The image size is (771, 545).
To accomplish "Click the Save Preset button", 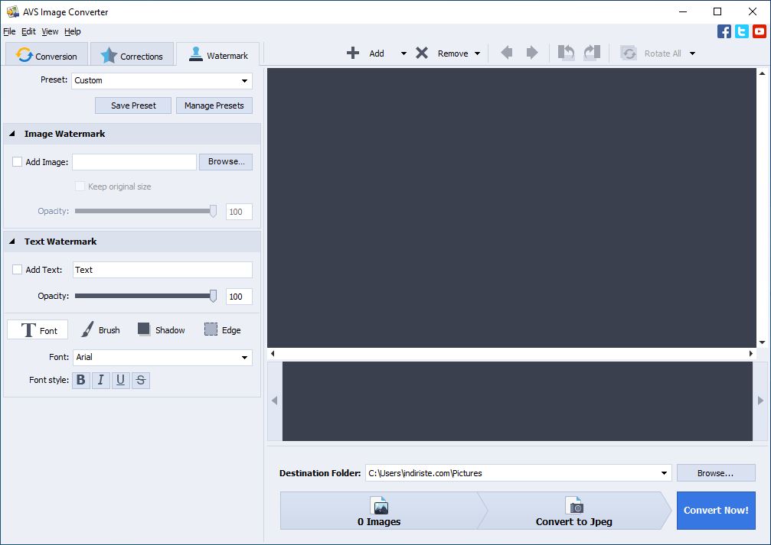I will 133,105.
